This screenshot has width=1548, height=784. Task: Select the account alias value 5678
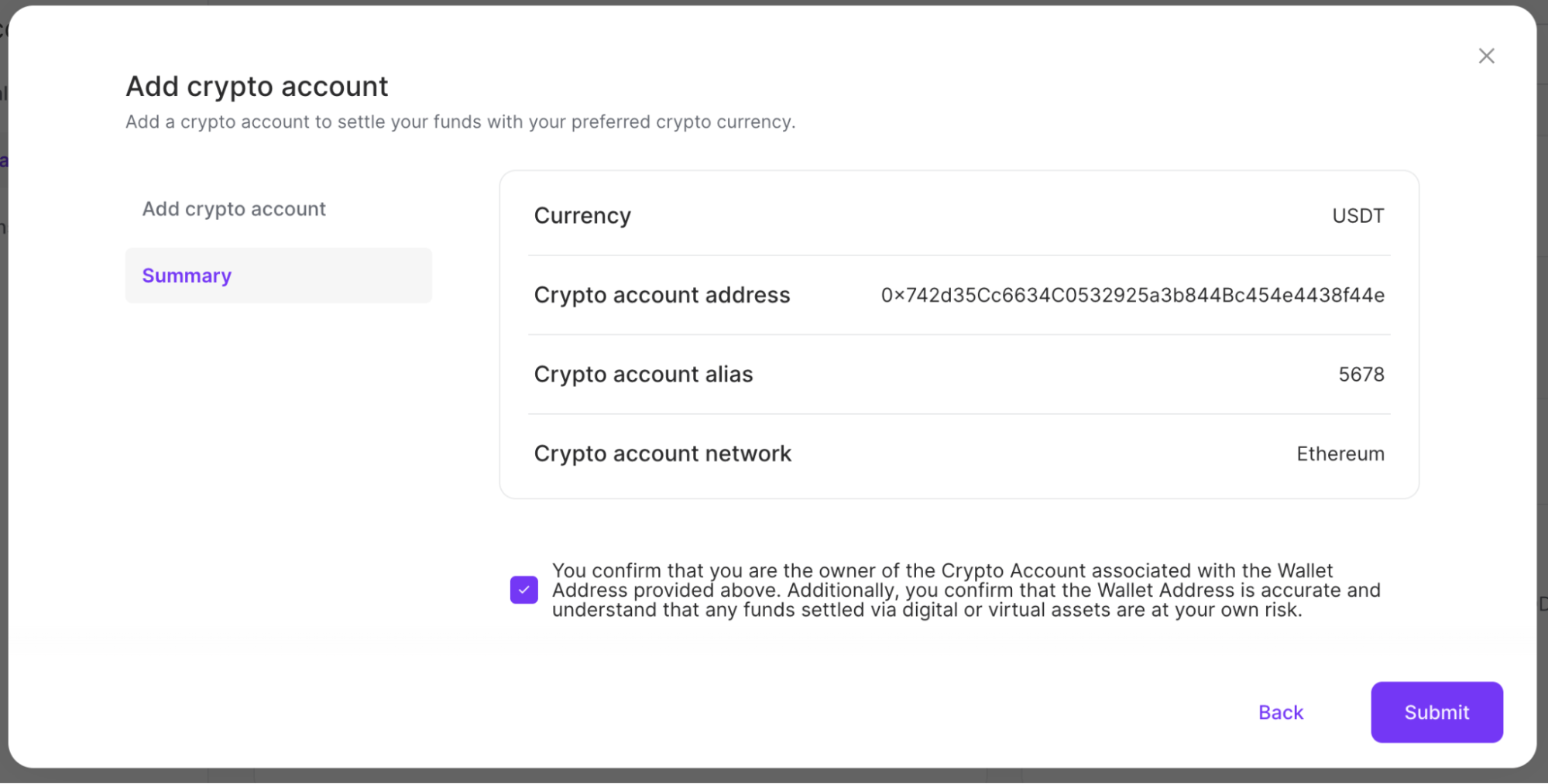click(x=1361, y=374)
